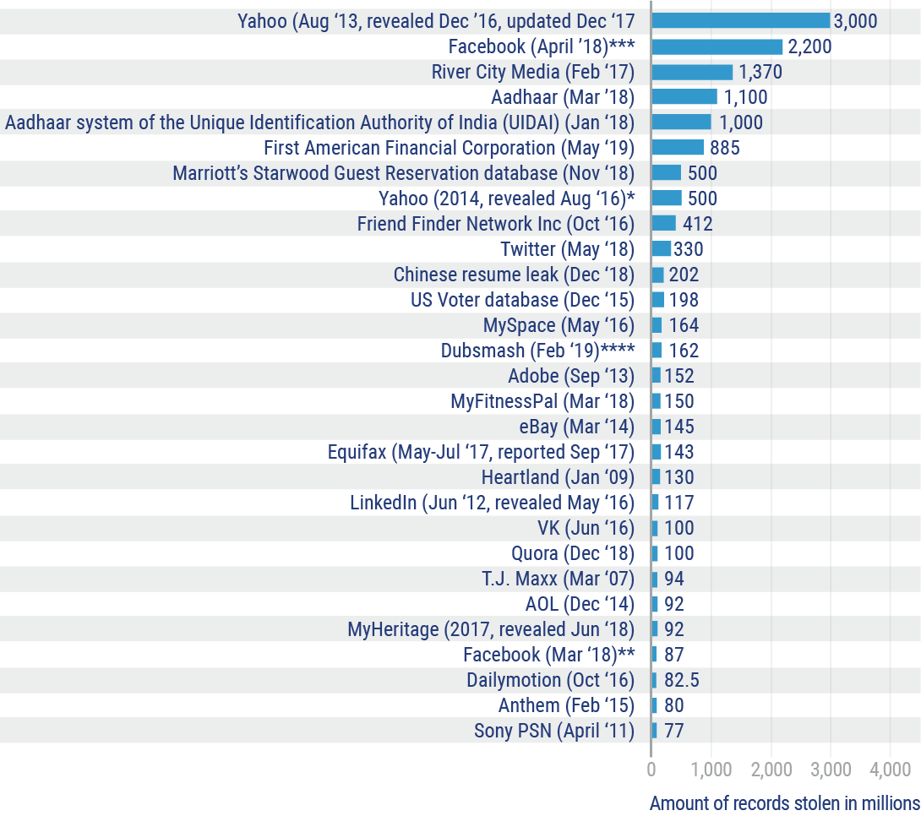The height and width of the screenshot is (816, 921).
Task: Select the 330 value for Twitter
Action: [x=689, y=249]
